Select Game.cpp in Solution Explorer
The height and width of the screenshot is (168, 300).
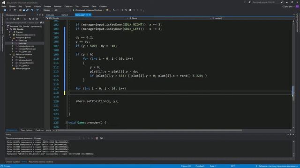point(23,41)
